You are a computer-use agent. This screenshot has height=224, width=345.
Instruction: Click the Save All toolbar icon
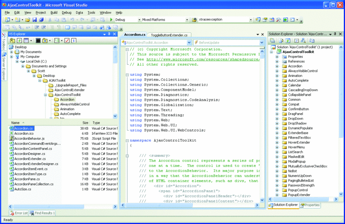click(41, 20)
